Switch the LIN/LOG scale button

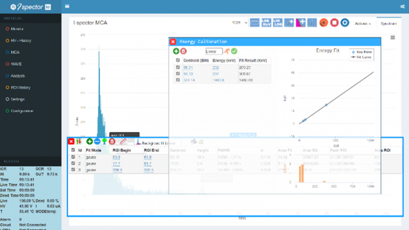click(277, 23)
